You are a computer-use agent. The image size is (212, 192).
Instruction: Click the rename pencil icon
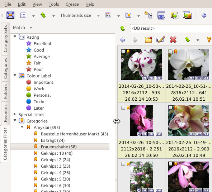click(x=161, y=40)
